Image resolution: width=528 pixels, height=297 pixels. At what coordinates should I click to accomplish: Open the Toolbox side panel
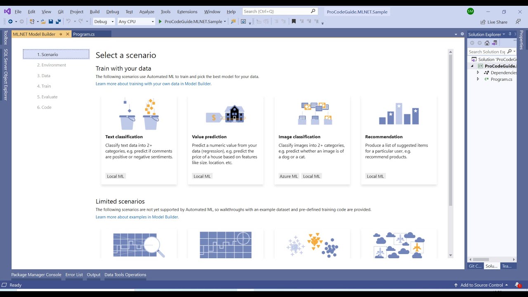(x=6, y=38)
